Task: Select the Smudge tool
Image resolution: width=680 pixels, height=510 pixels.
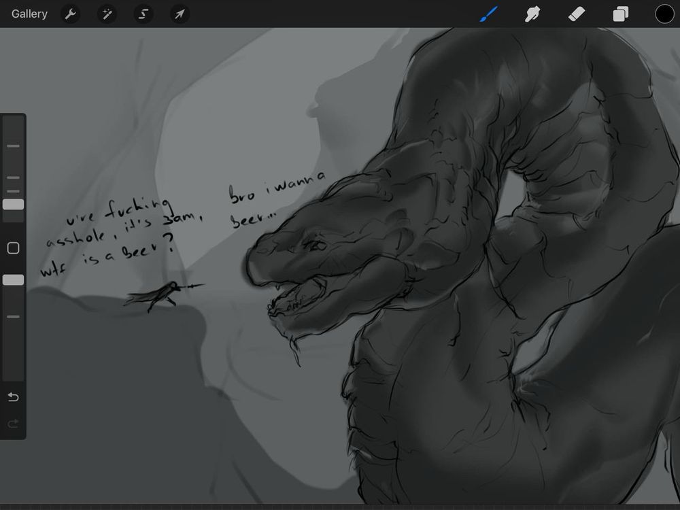Action: tap(532, 14)
